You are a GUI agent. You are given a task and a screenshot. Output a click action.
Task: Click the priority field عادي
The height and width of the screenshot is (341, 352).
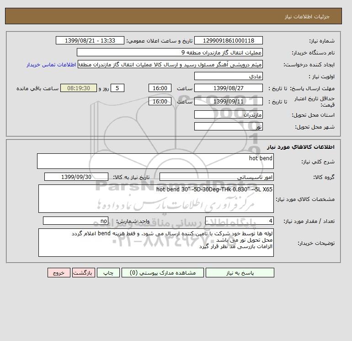tap(228, 76)
